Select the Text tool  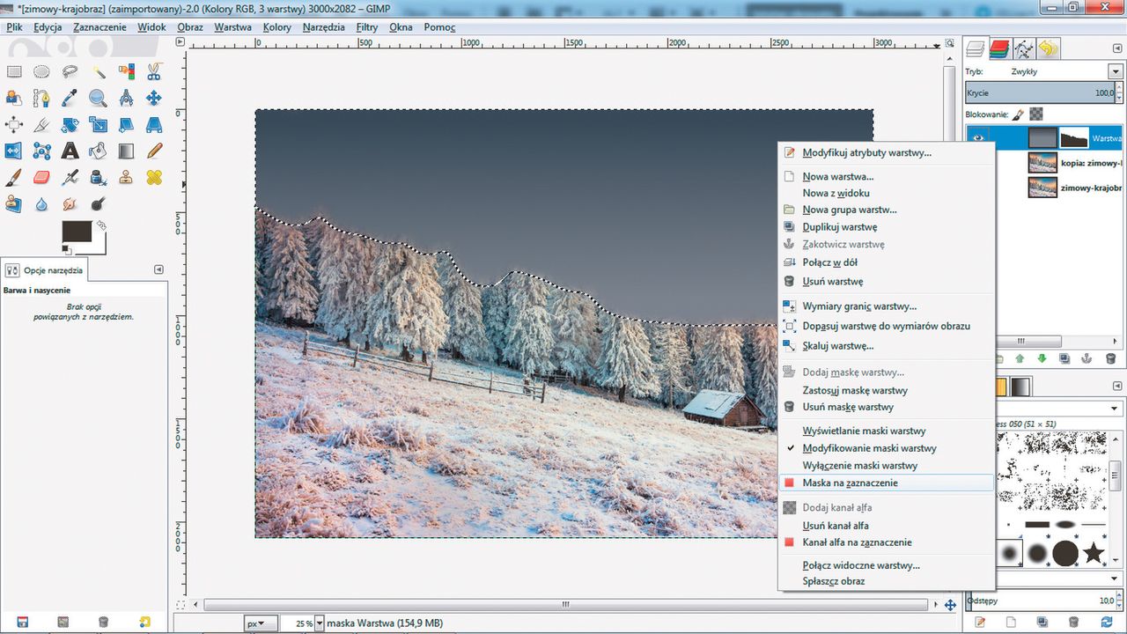tap(70, 151)
